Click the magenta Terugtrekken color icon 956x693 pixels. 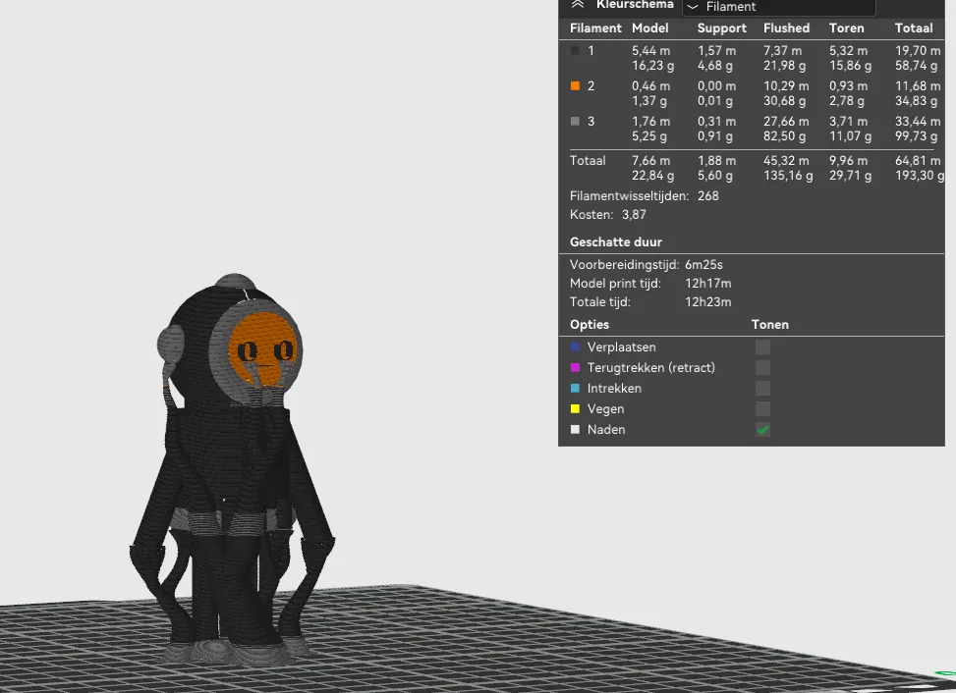click(575, 368)
